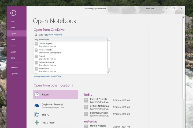This screenshot has height=128, width=193.
Task: Click the down arrow of My Notebooks scrollbar
Action: [109, 73]
